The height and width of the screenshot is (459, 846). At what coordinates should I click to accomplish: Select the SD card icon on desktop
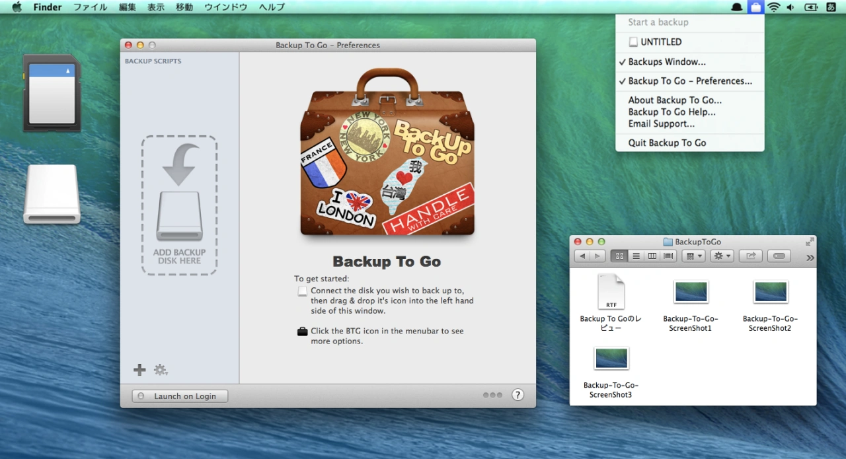click(52, 93)
